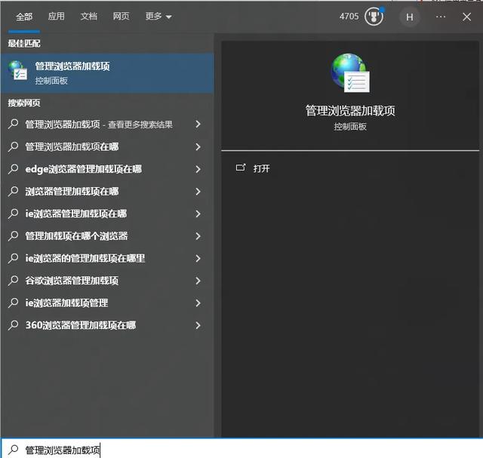This screenshot has width=483, height=458.
Task: Select ie浏览器管理加载项在哪 suggestion
Action: point(107,214)
